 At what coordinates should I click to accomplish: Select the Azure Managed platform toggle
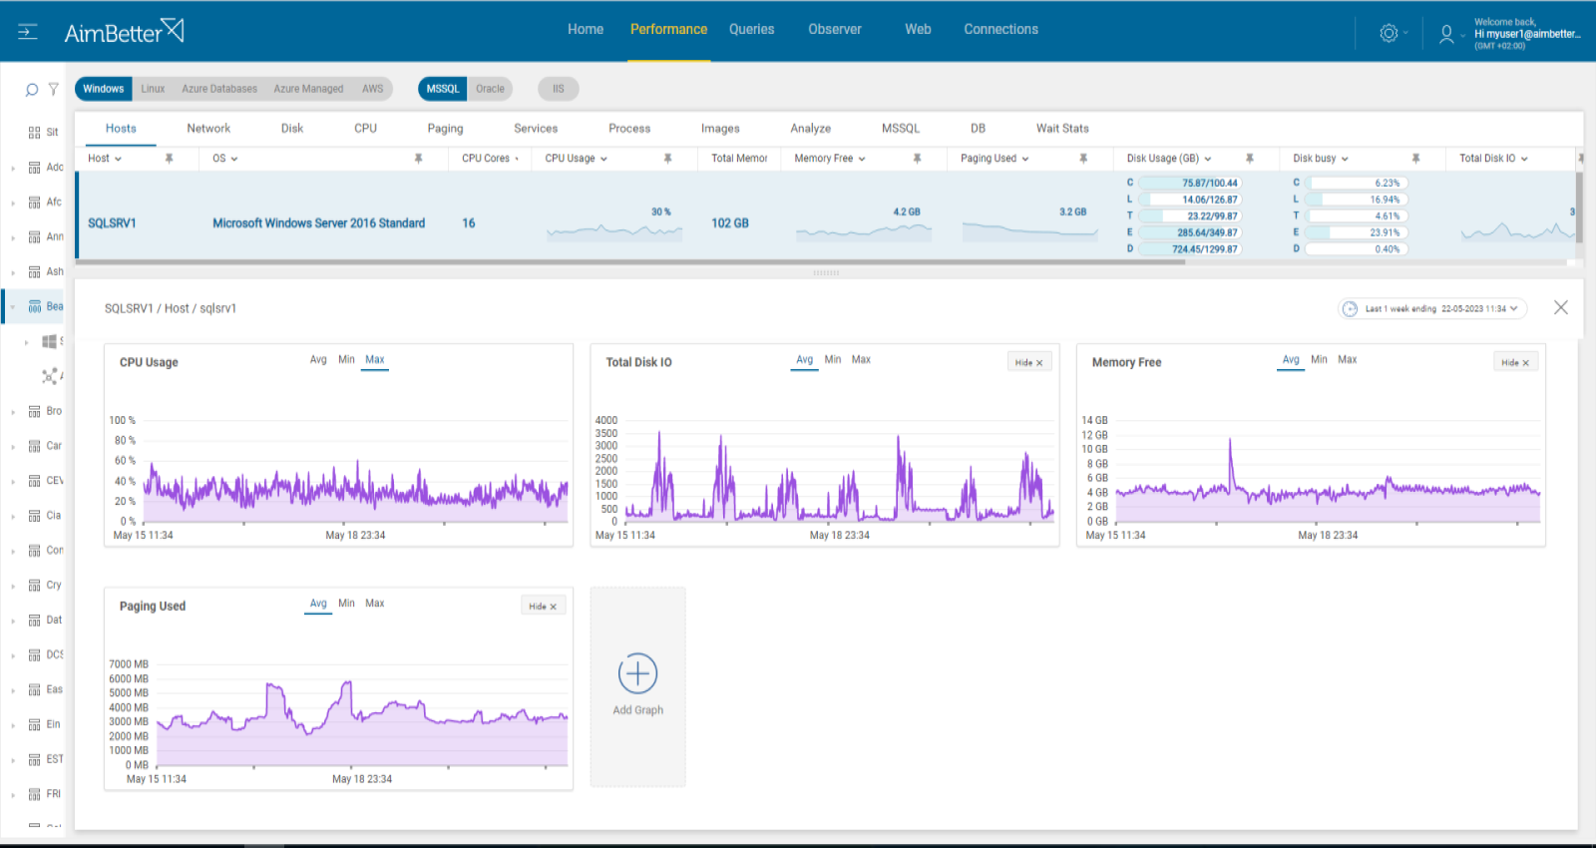[x=308, y=89]
